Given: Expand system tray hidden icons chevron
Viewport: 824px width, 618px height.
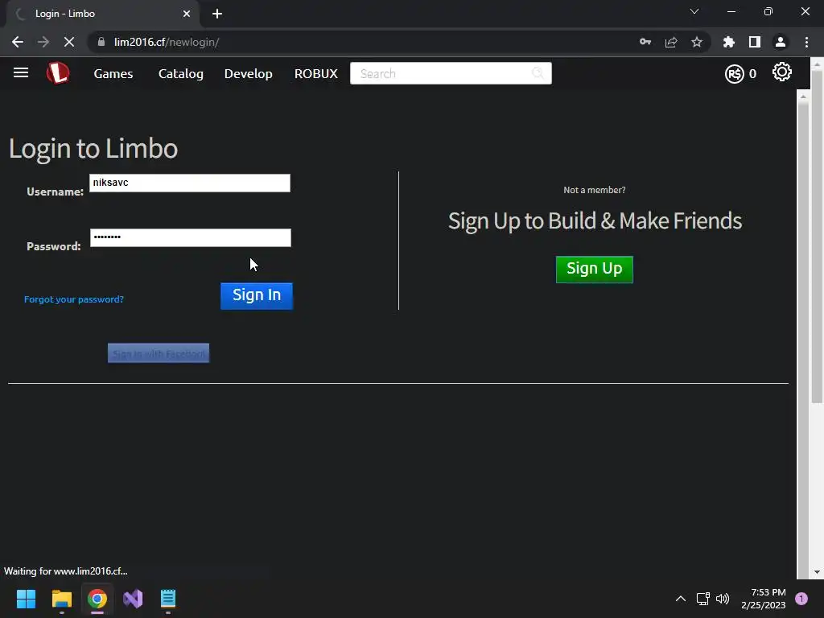Looking at the screenshot, I should [681, 599].
